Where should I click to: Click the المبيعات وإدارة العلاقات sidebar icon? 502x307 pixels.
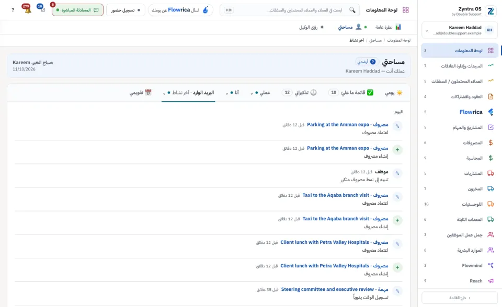490,66
